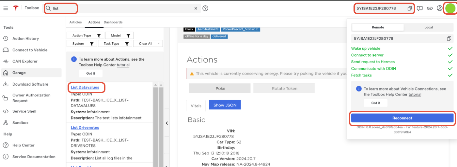Click the link chain icon

point(430,8)
